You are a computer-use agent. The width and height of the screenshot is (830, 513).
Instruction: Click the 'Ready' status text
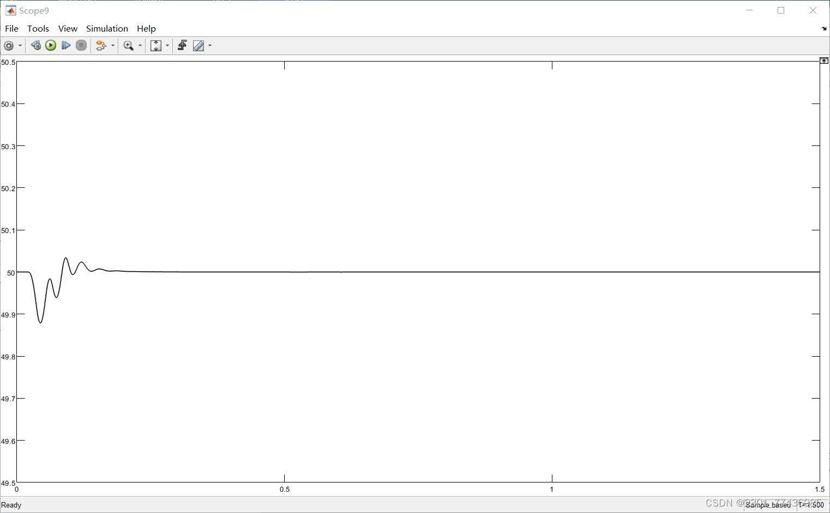pyautogui.click(x=11, y=505)
